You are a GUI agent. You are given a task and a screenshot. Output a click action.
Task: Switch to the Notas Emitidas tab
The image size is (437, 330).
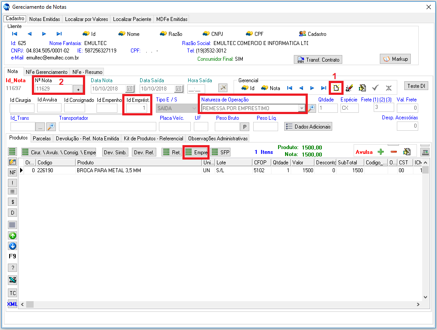point(45,19)
